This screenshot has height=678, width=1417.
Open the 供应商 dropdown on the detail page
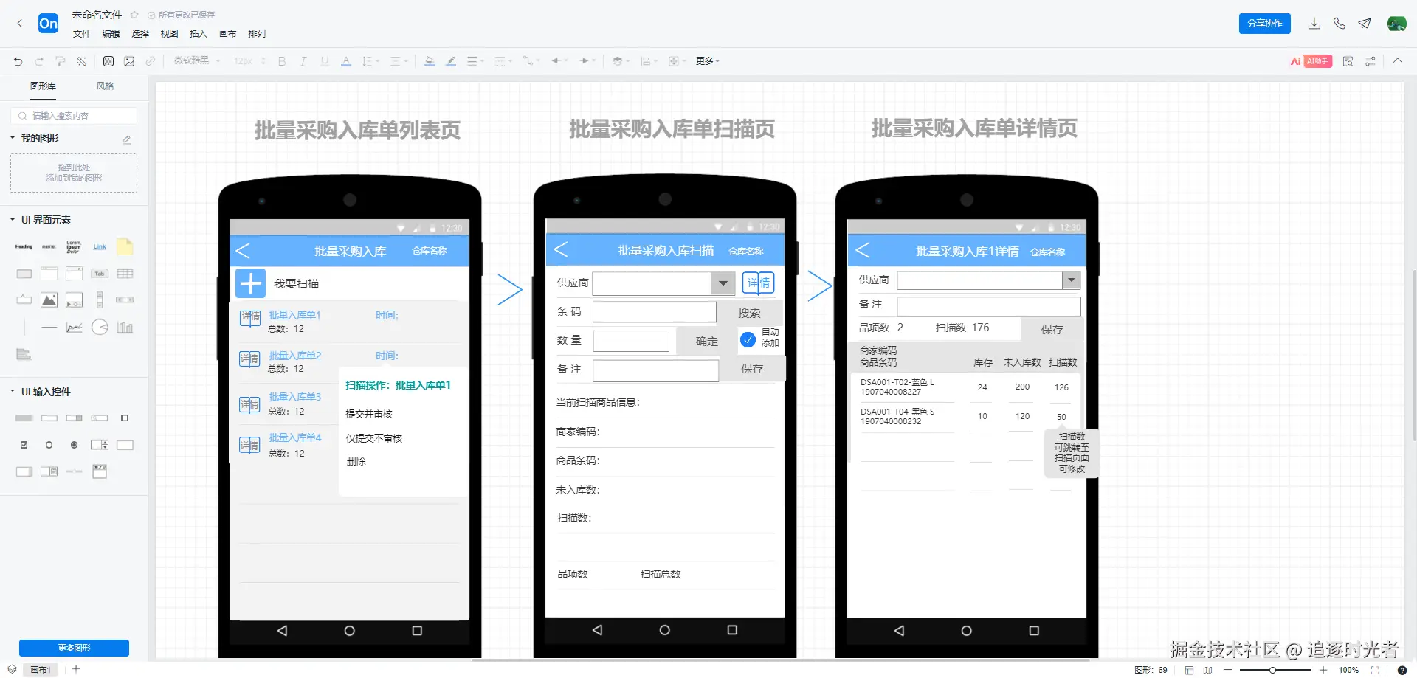pos(1072,280)
